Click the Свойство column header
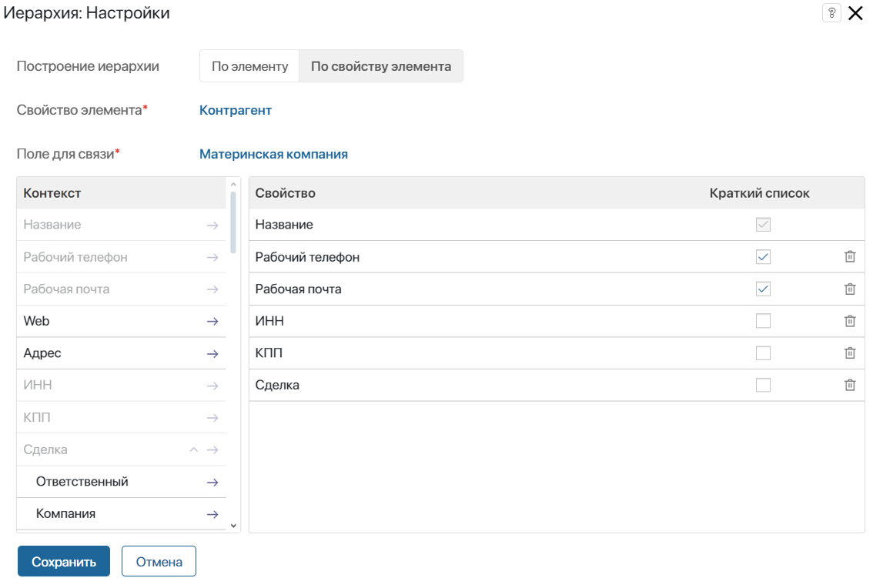The width and height of the screenshot is (873, 578). pos(285,193)
